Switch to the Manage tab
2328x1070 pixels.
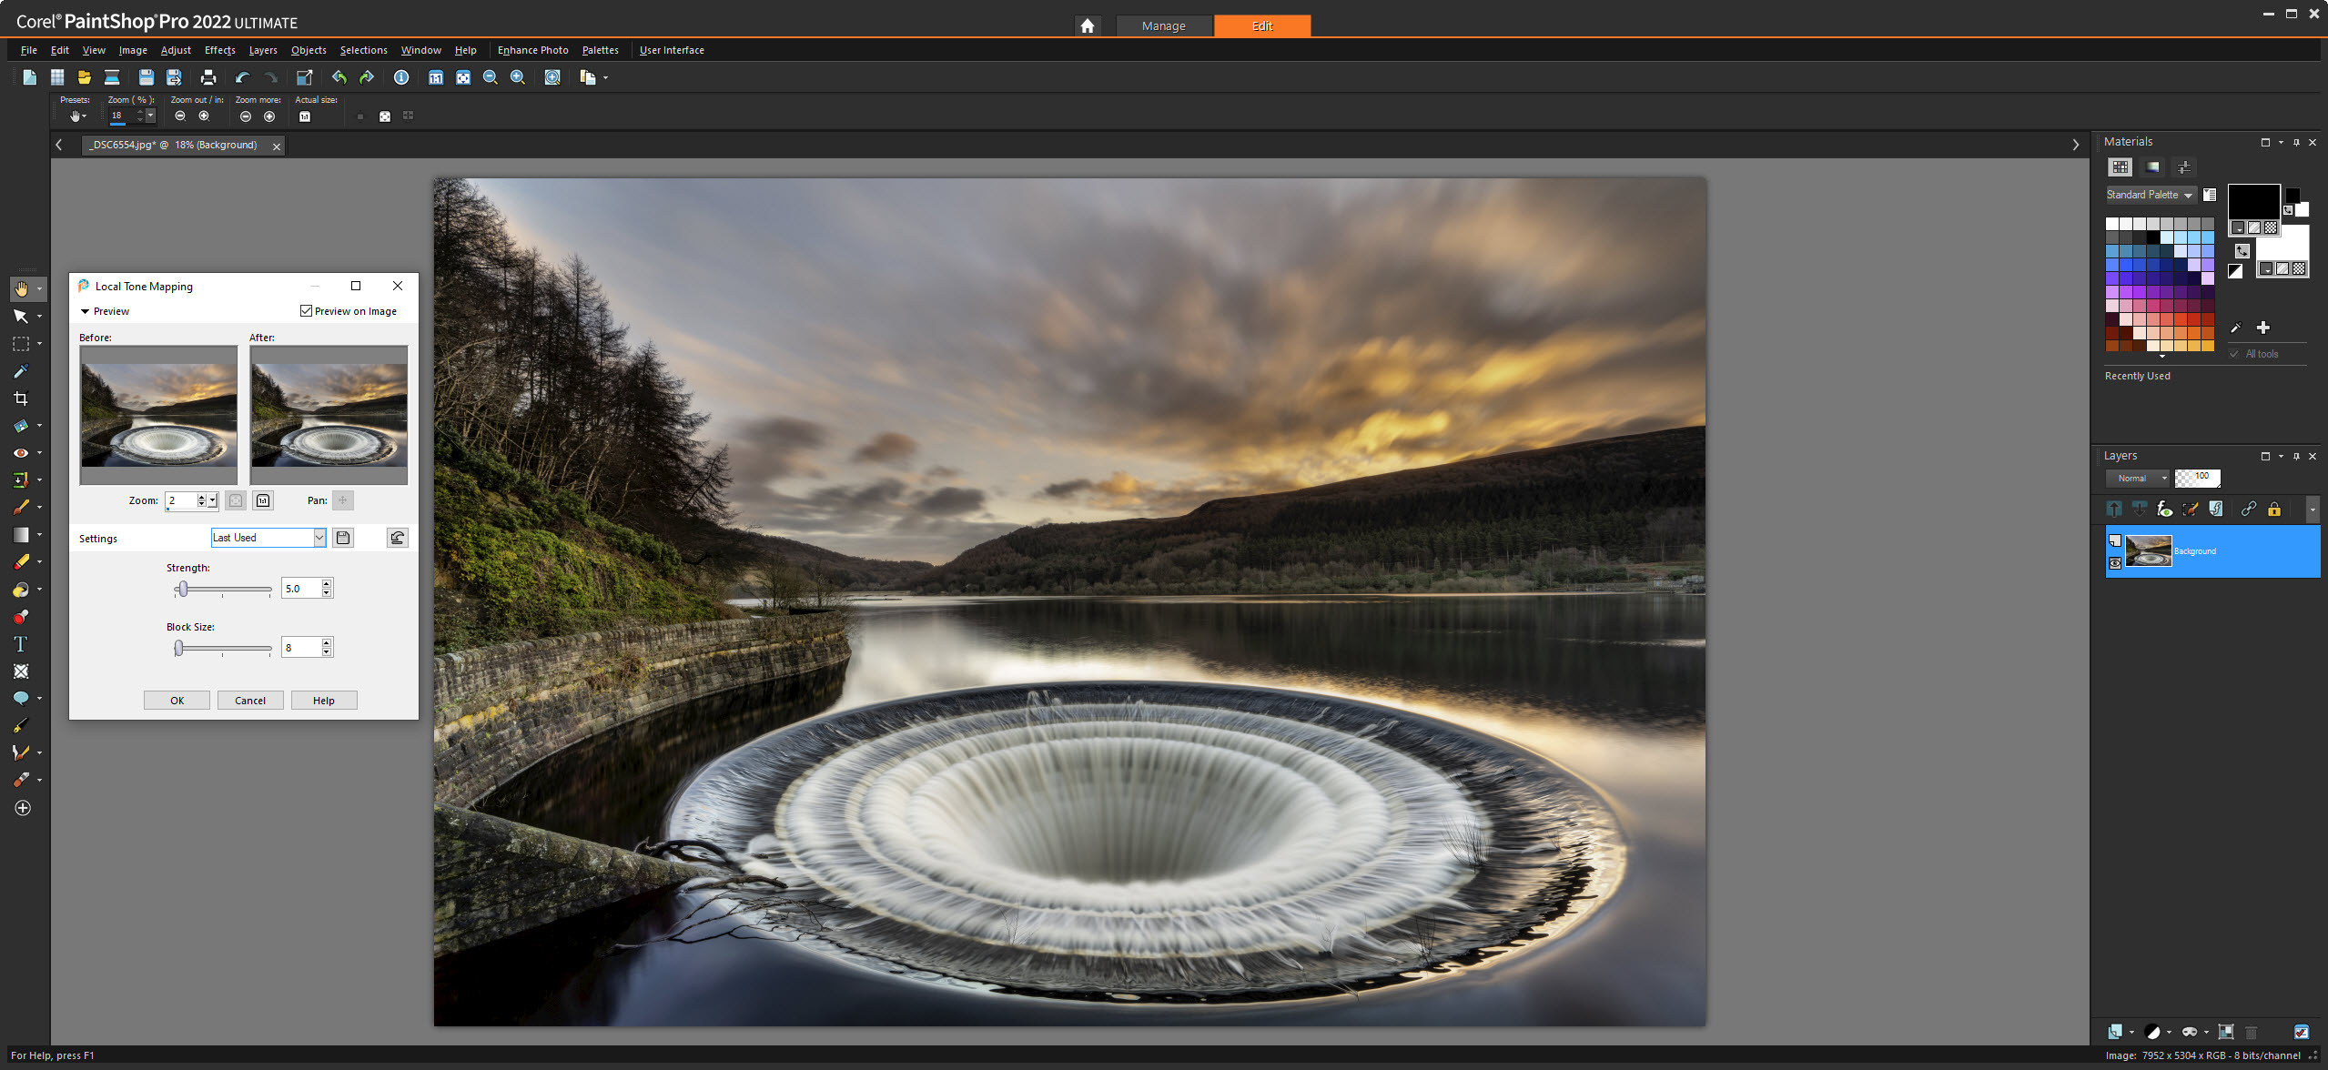[1165, 25]
